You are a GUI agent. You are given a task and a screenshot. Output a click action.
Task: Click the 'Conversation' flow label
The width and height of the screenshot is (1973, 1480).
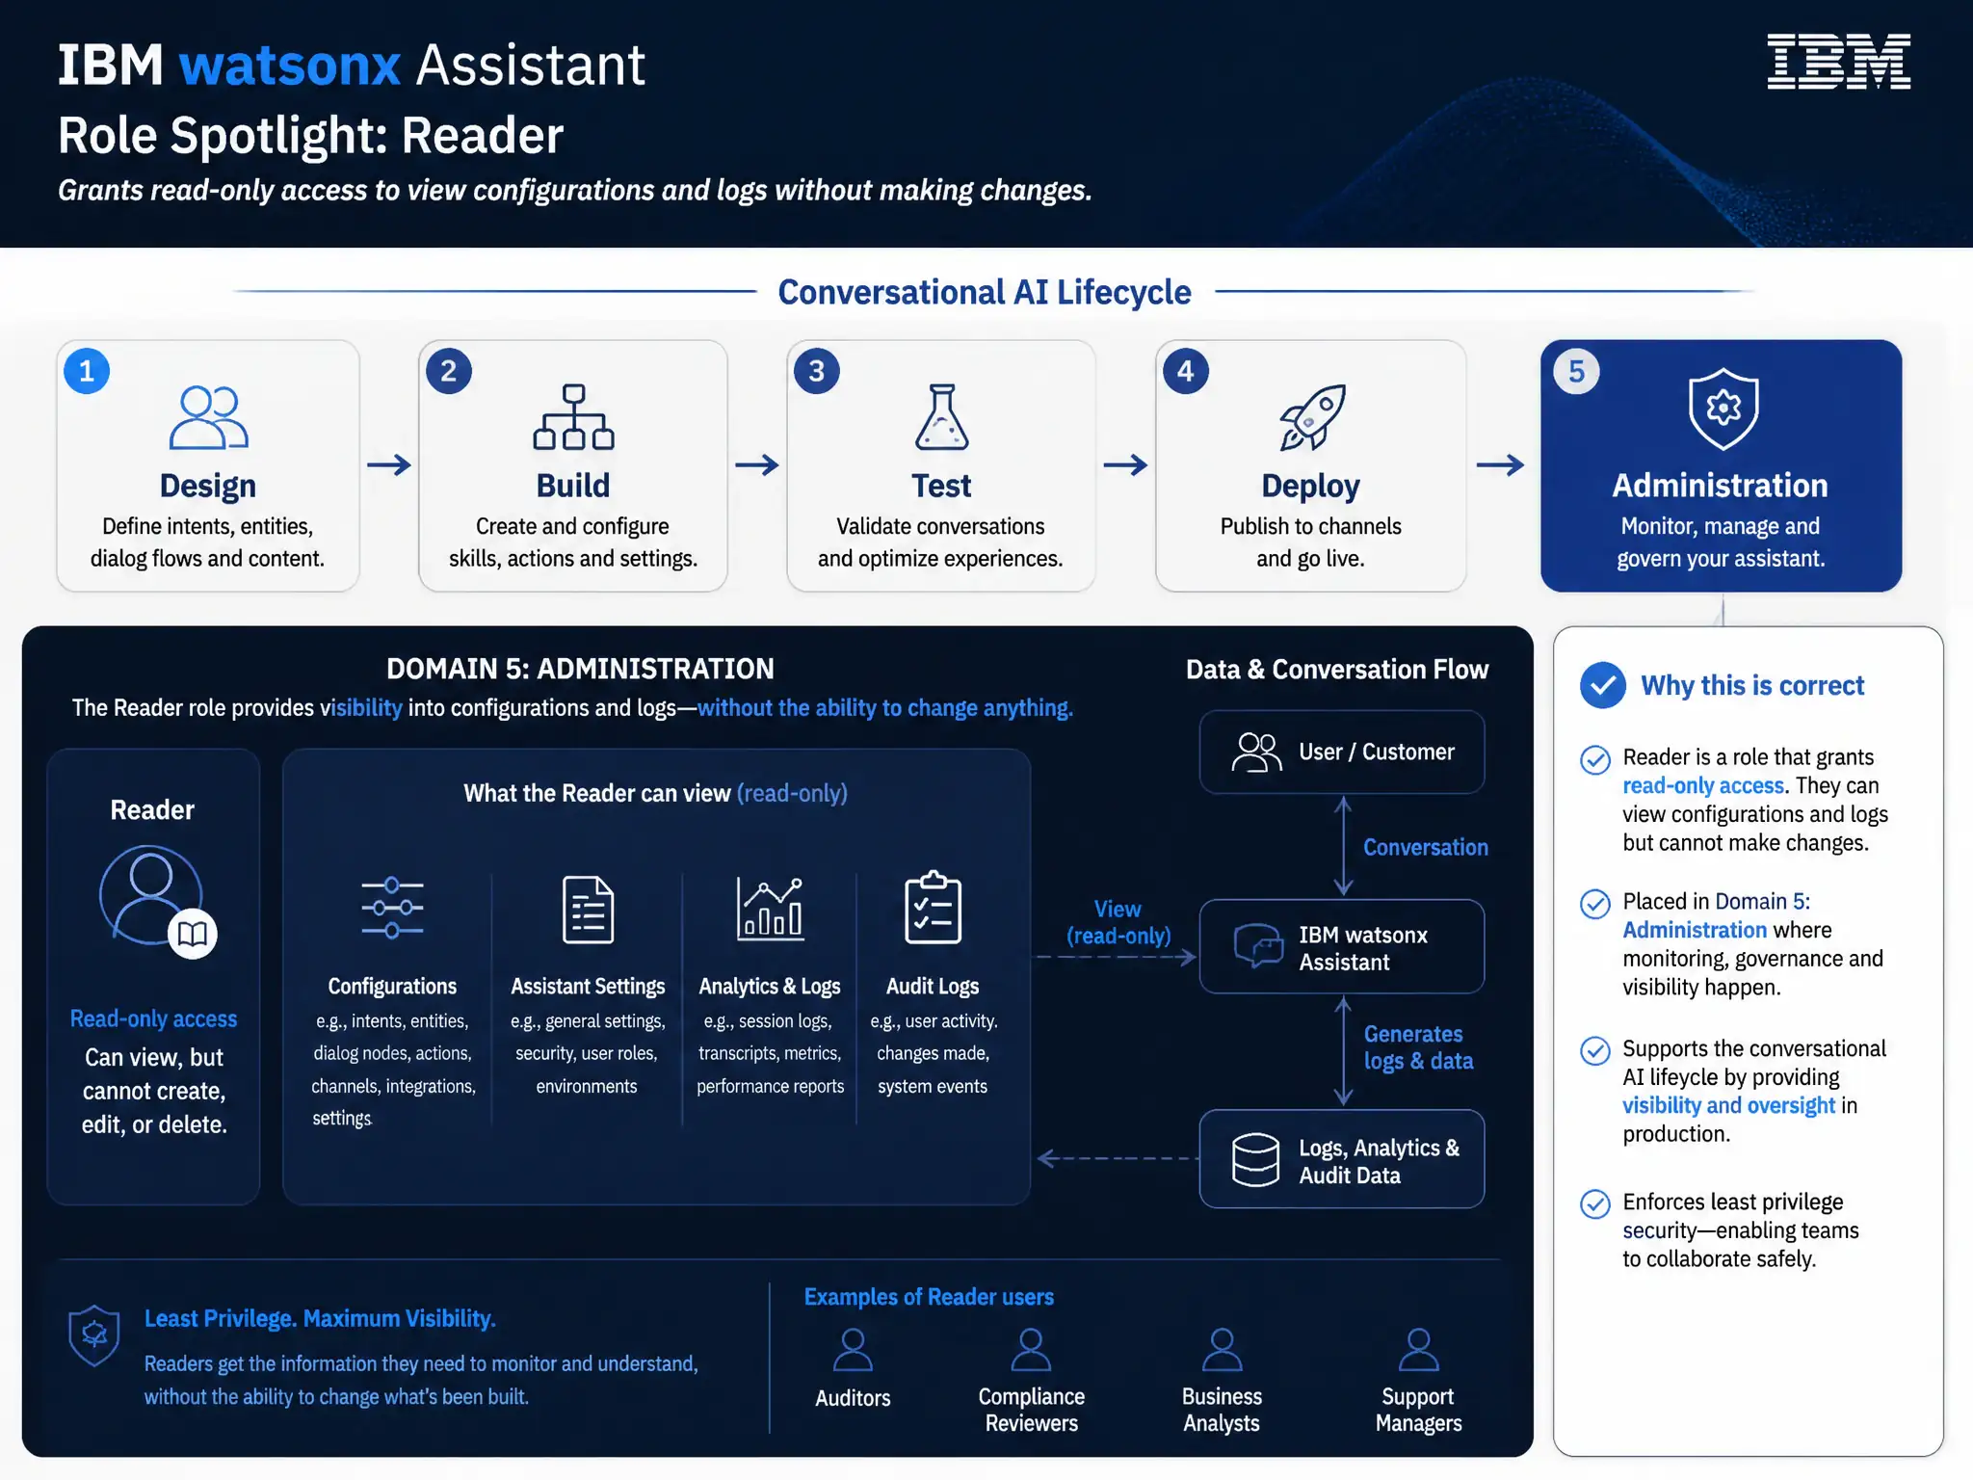[x=1426, y=848]
